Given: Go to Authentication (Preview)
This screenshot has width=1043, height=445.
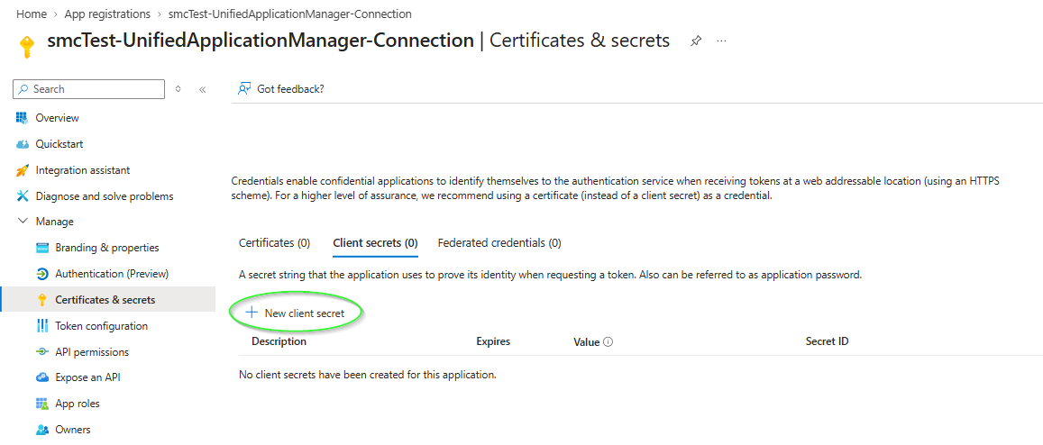Looking at the screenshot, I should click(112, 273).
